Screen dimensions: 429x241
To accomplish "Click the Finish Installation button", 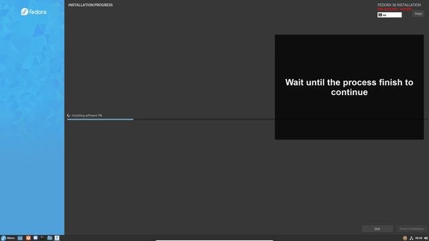I will (412, 229).
